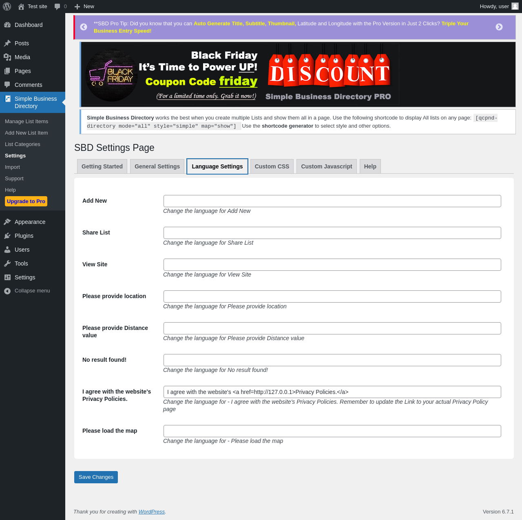Focus the Please provide location field
522x520 pixels.
[332, 297]
